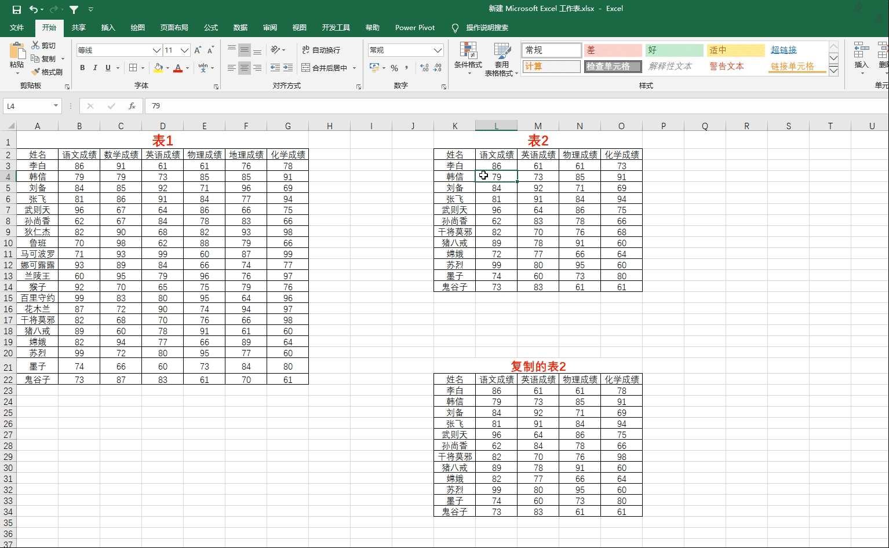This screenshot has height=548, width=889.
Task: Click the percent style icon
Action: pos(394,68)
